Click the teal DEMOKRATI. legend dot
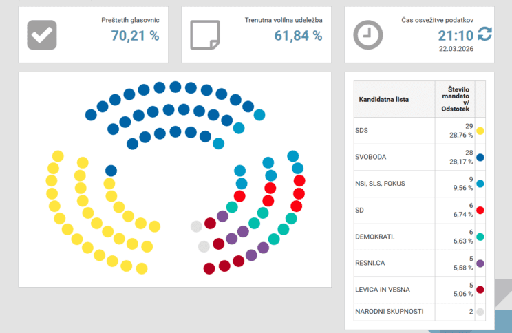The width and height of the screenshot is (512, 333). click(x=480, y=237)
